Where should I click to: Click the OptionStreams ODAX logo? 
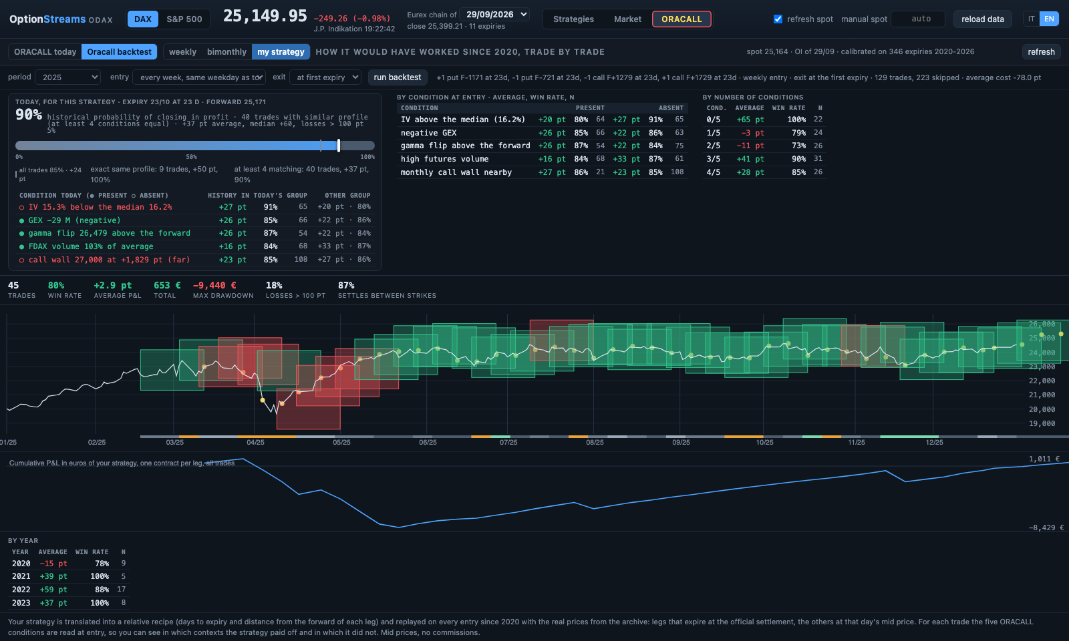coord(61,19)
